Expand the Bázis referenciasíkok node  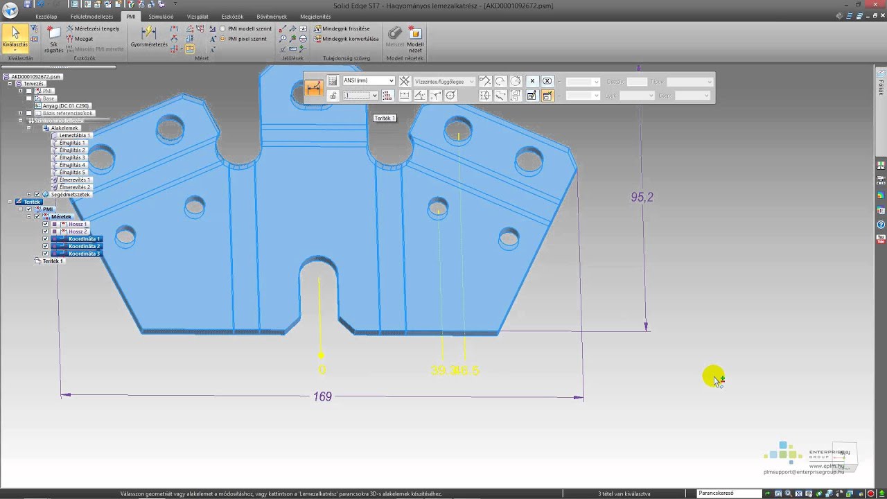pyautogui.click(x=19, y=113)
